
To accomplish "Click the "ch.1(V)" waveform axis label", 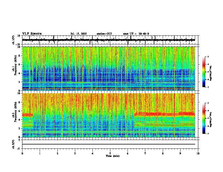I will point(14,40).
